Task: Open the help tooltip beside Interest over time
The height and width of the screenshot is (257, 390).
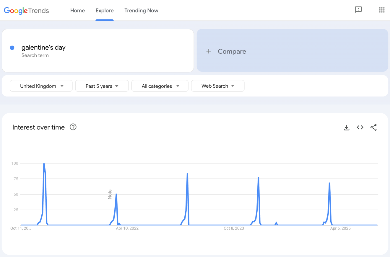Action: tap(73, 127)
